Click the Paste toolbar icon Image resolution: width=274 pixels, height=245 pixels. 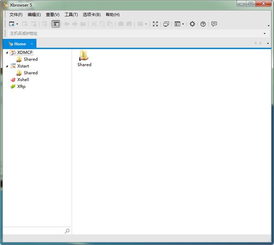pos(110,24)
